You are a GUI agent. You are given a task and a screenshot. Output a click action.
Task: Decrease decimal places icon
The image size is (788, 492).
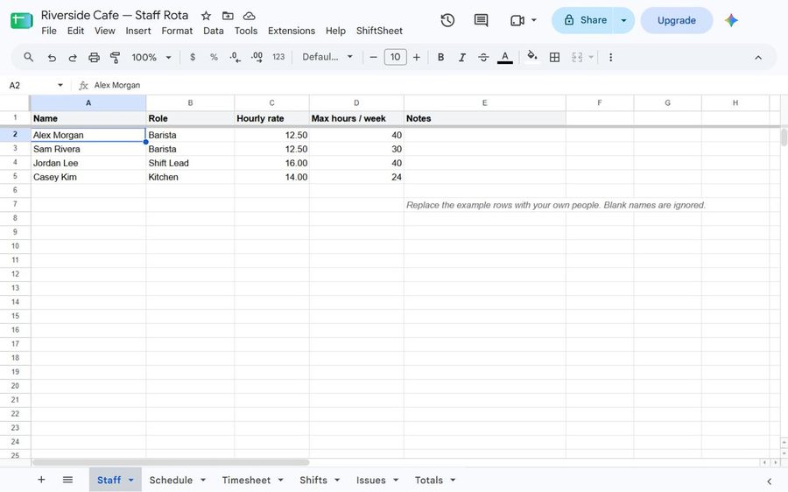(x=236, y=57)
